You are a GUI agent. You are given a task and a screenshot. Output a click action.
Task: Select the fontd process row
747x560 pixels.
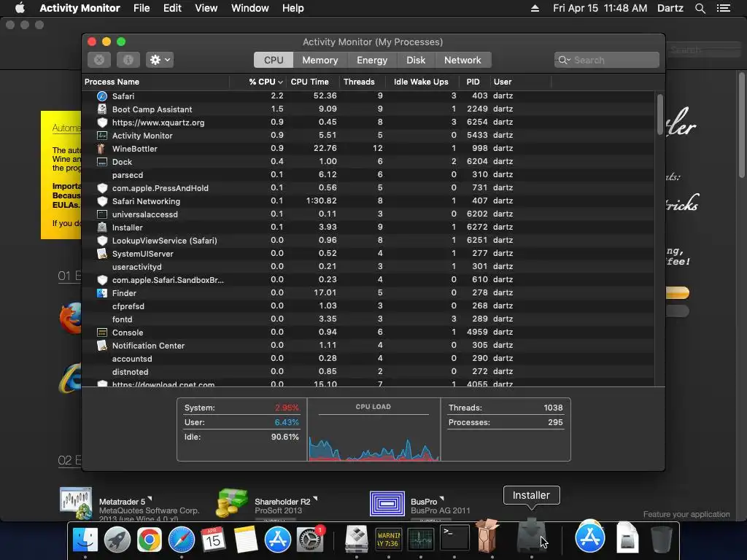(x=368, y=319)
